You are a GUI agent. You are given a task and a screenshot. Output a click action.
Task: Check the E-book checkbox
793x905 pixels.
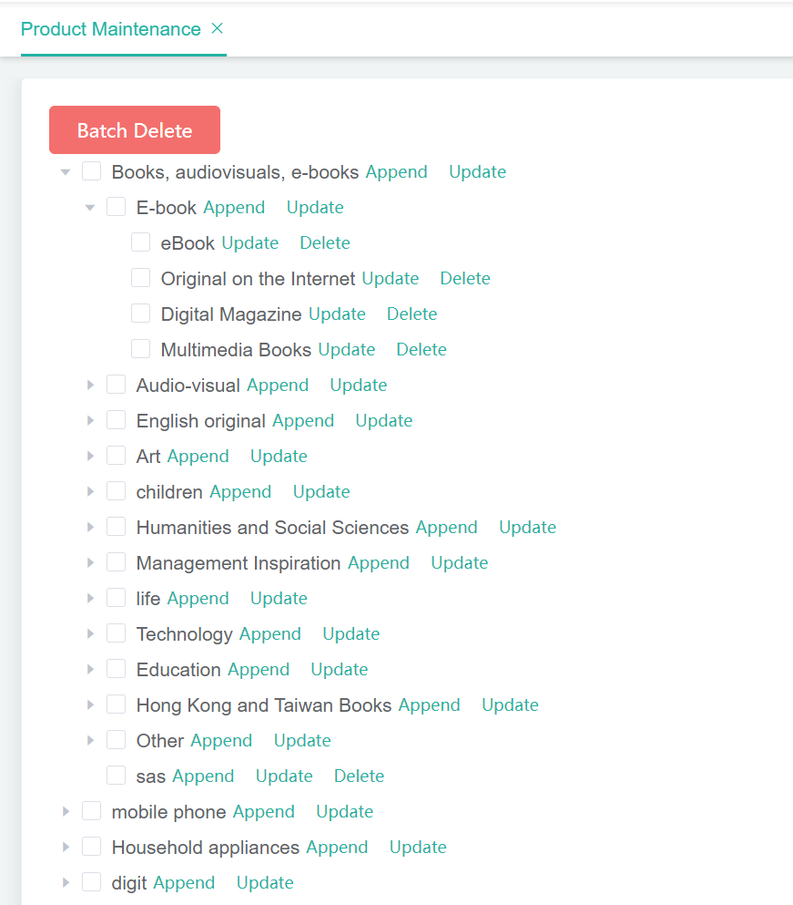click(x=116, y=207)
